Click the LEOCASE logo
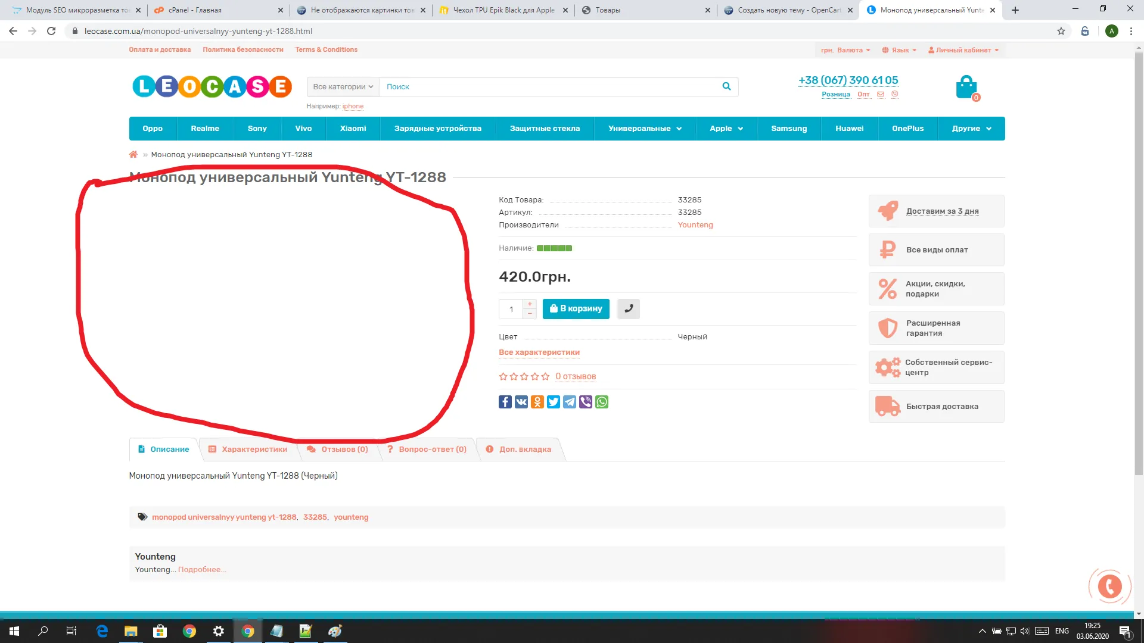Screen dimensions: 1144x643 212,87
